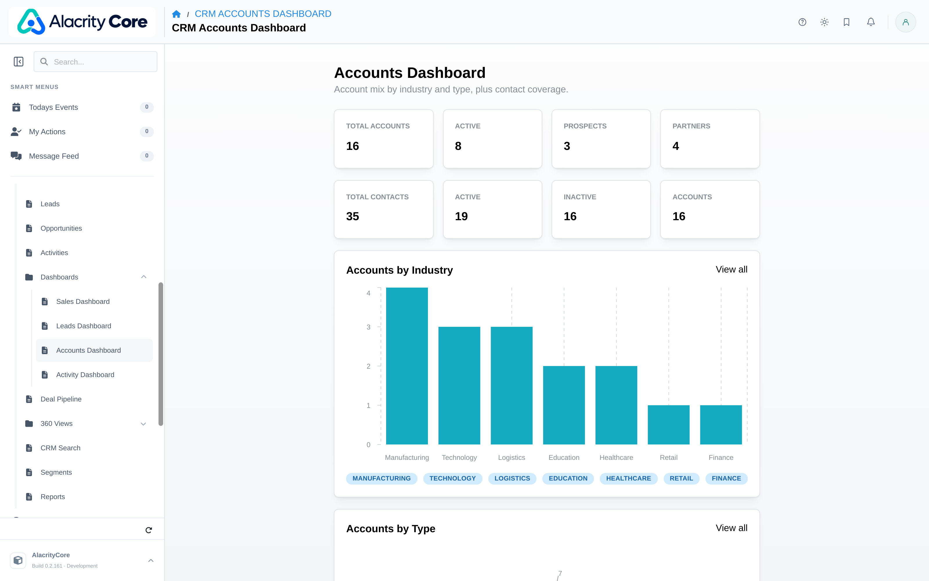
Task: Click the Total Accounts card
Action: click(384, 139)
